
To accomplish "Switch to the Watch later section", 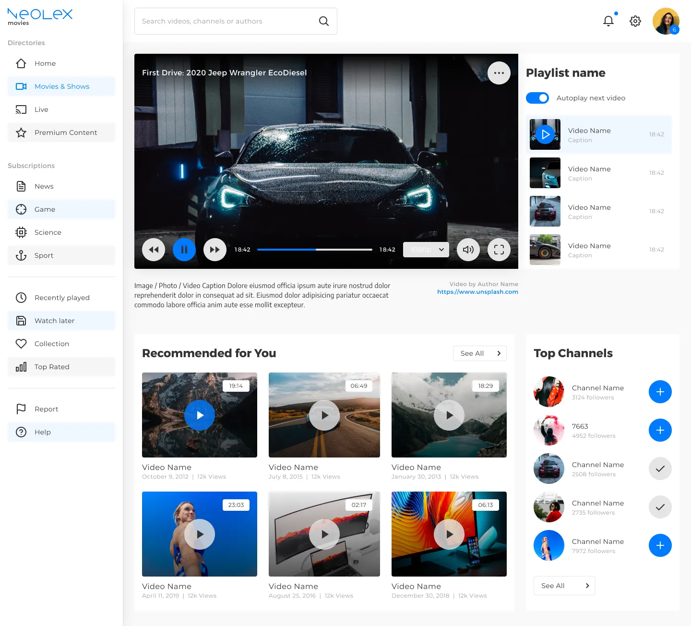I will click(54, 321).
